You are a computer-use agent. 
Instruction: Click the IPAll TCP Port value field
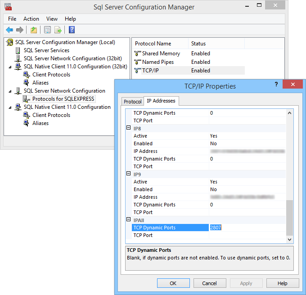[247, 235]
